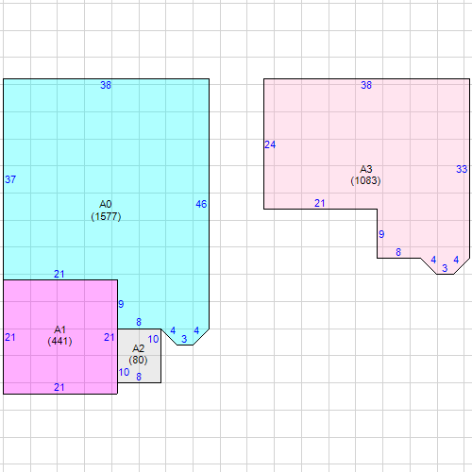
Task: Choose the 8 dimension along A2's bottom edge
Action: 139,377
